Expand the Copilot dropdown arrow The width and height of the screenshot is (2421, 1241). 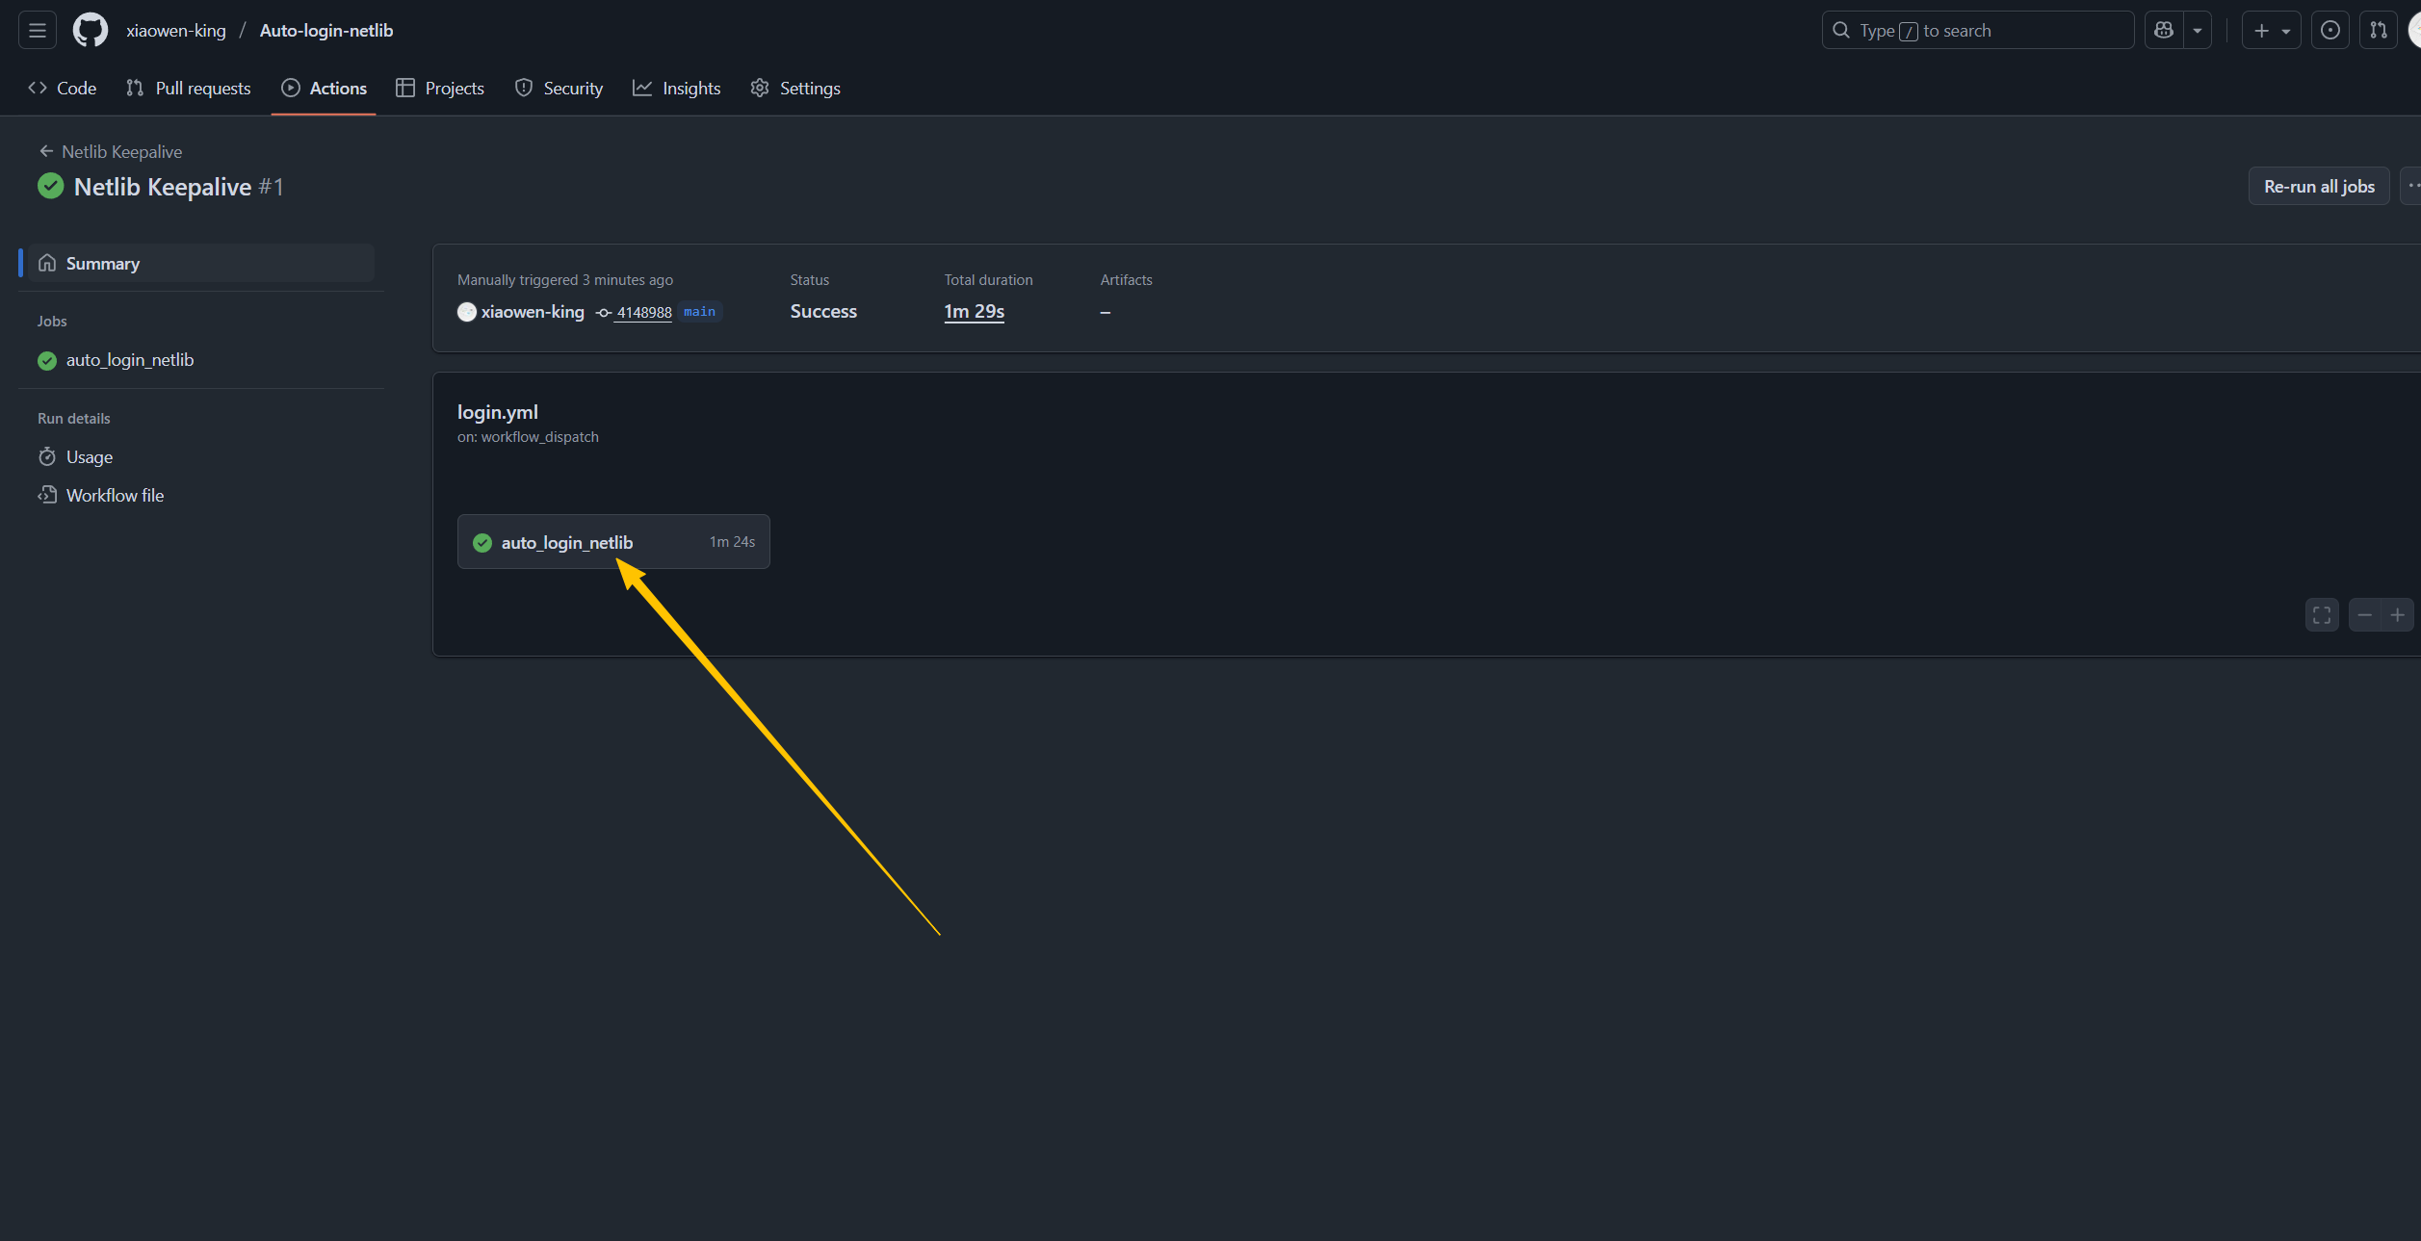(2198, 31)
